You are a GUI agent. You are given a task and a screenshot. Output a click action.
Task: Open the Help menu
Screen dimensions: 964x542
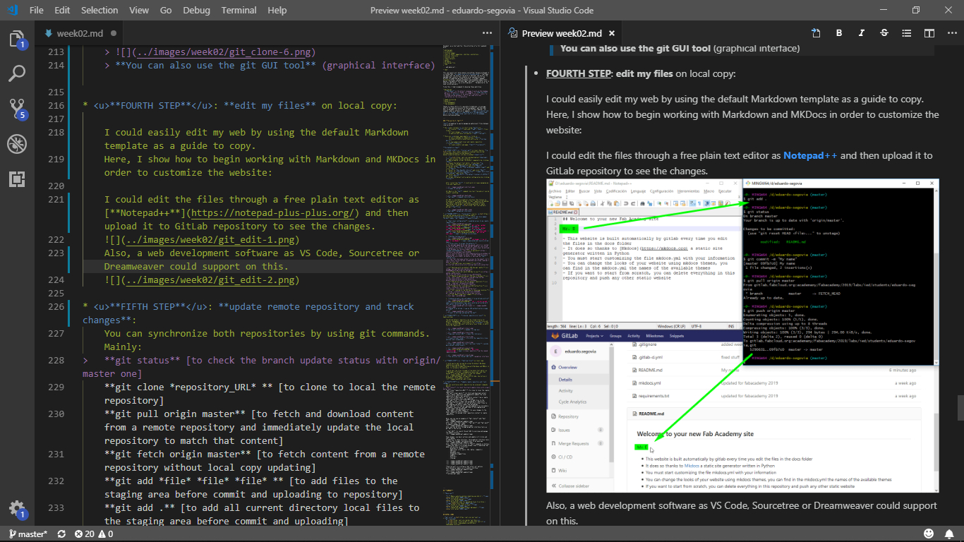pos(277,10)
